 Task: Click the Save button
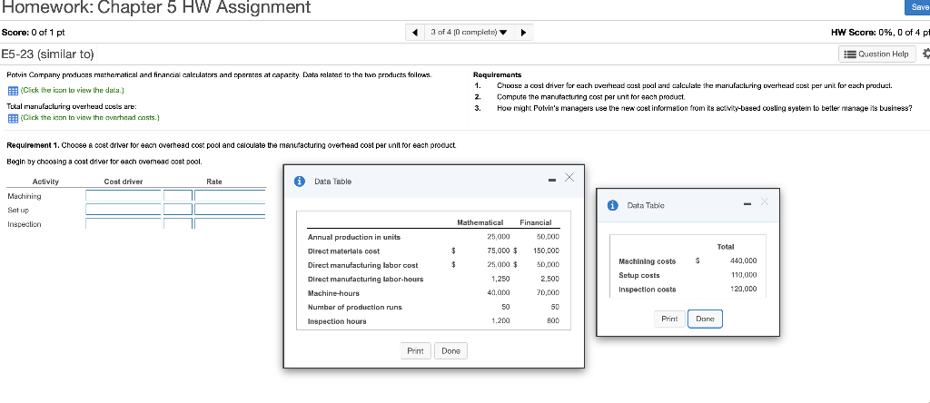(918, 7)
